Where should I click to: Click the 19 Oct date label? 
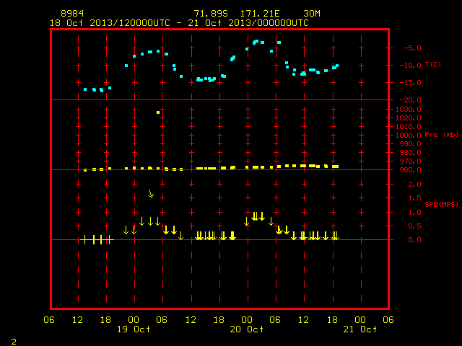134,329
